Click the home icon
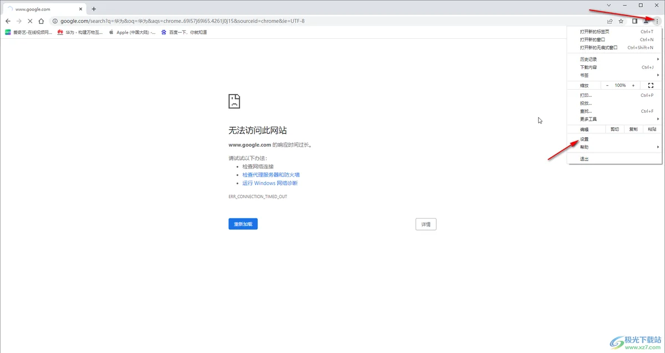665x353 pixels. [42, 20]
